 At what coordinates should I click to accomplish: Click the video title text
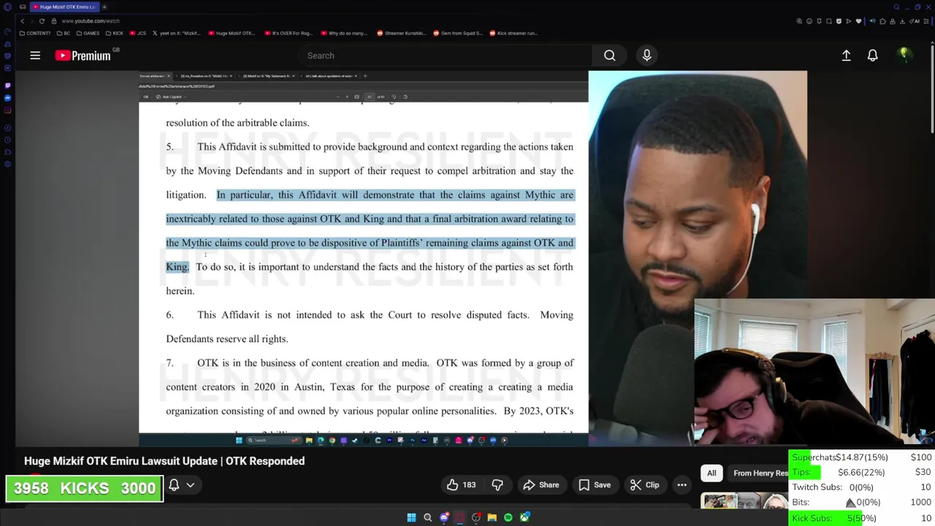click(164, 461)
